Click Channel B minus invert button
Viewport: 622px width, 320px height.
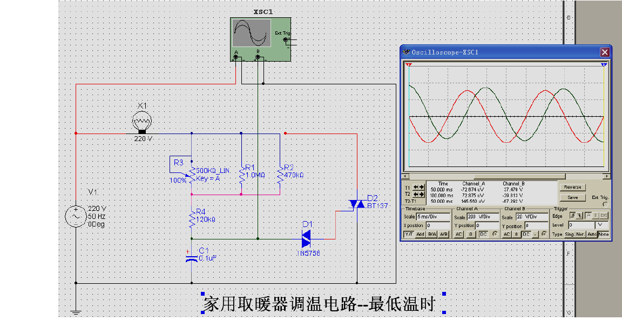(x=535, y=234)
